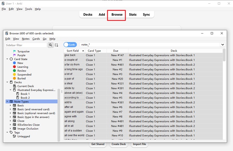Click the search field containing note:_*
Image resolution: width=233 pixels, height=151 pixels.
[150, 45]
